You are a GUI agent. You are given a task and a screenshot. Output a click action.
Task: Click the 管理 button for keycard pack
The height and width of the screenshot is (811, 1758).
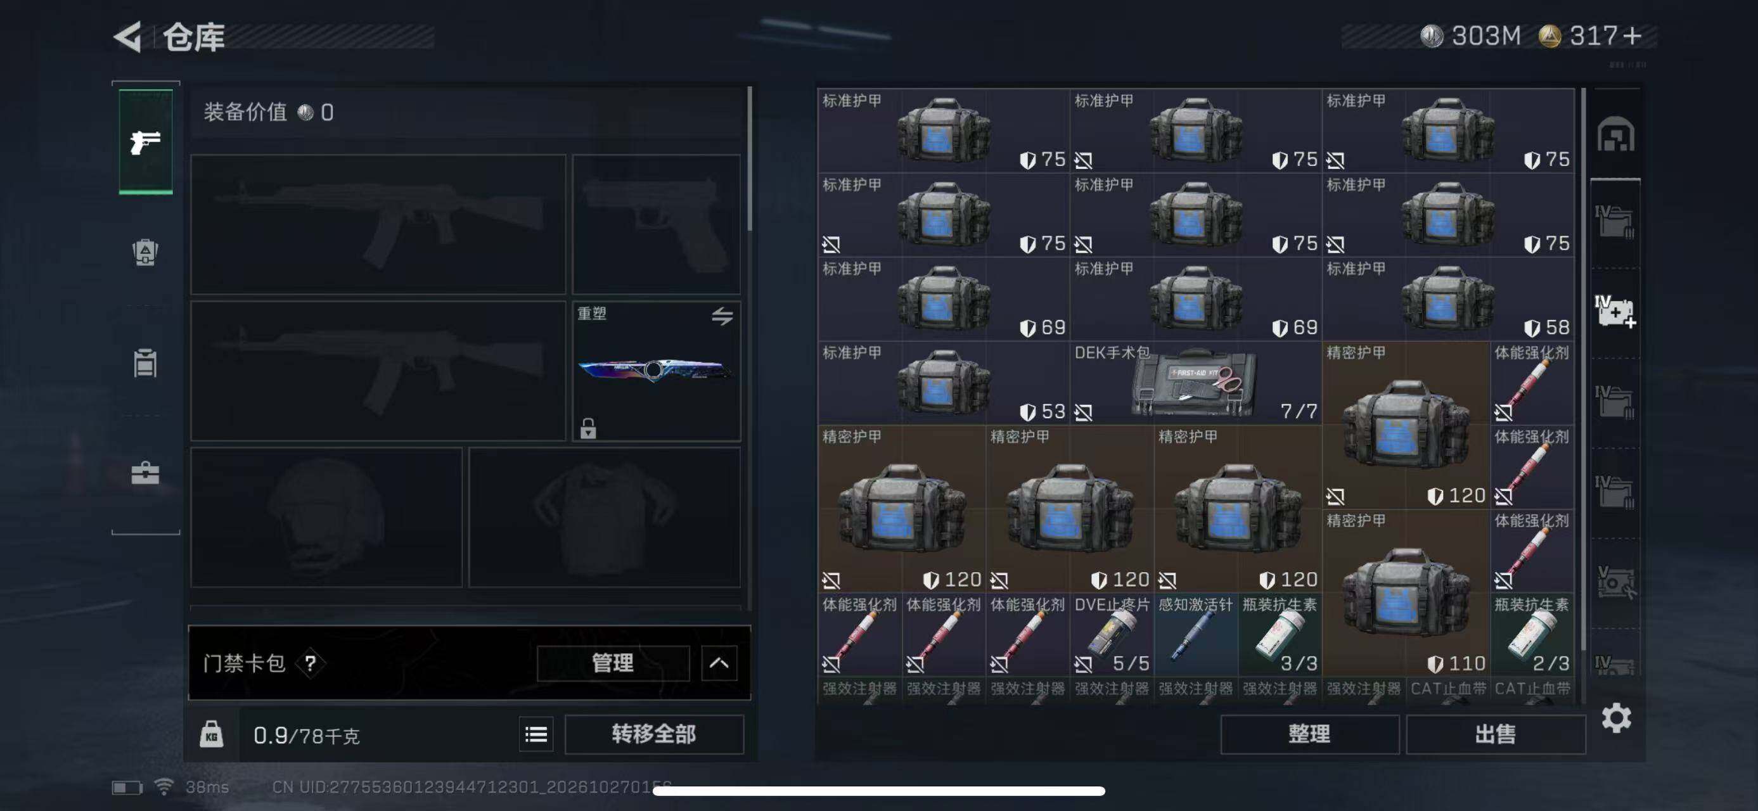(613, 662)
